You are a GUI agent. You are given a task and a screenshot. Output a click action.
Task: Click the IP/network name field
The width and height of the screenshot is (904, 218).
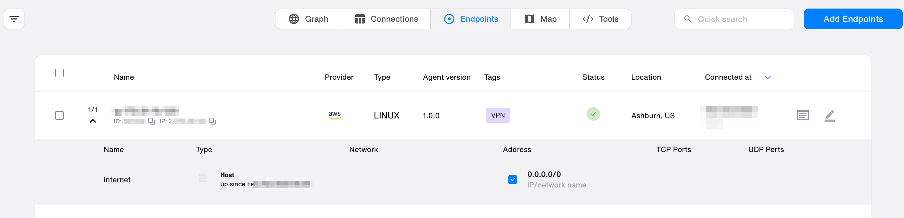[556, 185]
